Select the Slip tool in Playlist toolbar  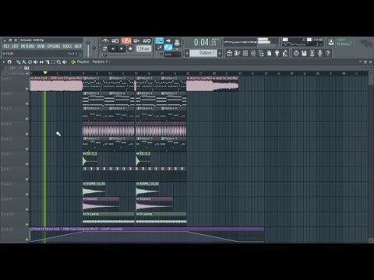point(41,62)
